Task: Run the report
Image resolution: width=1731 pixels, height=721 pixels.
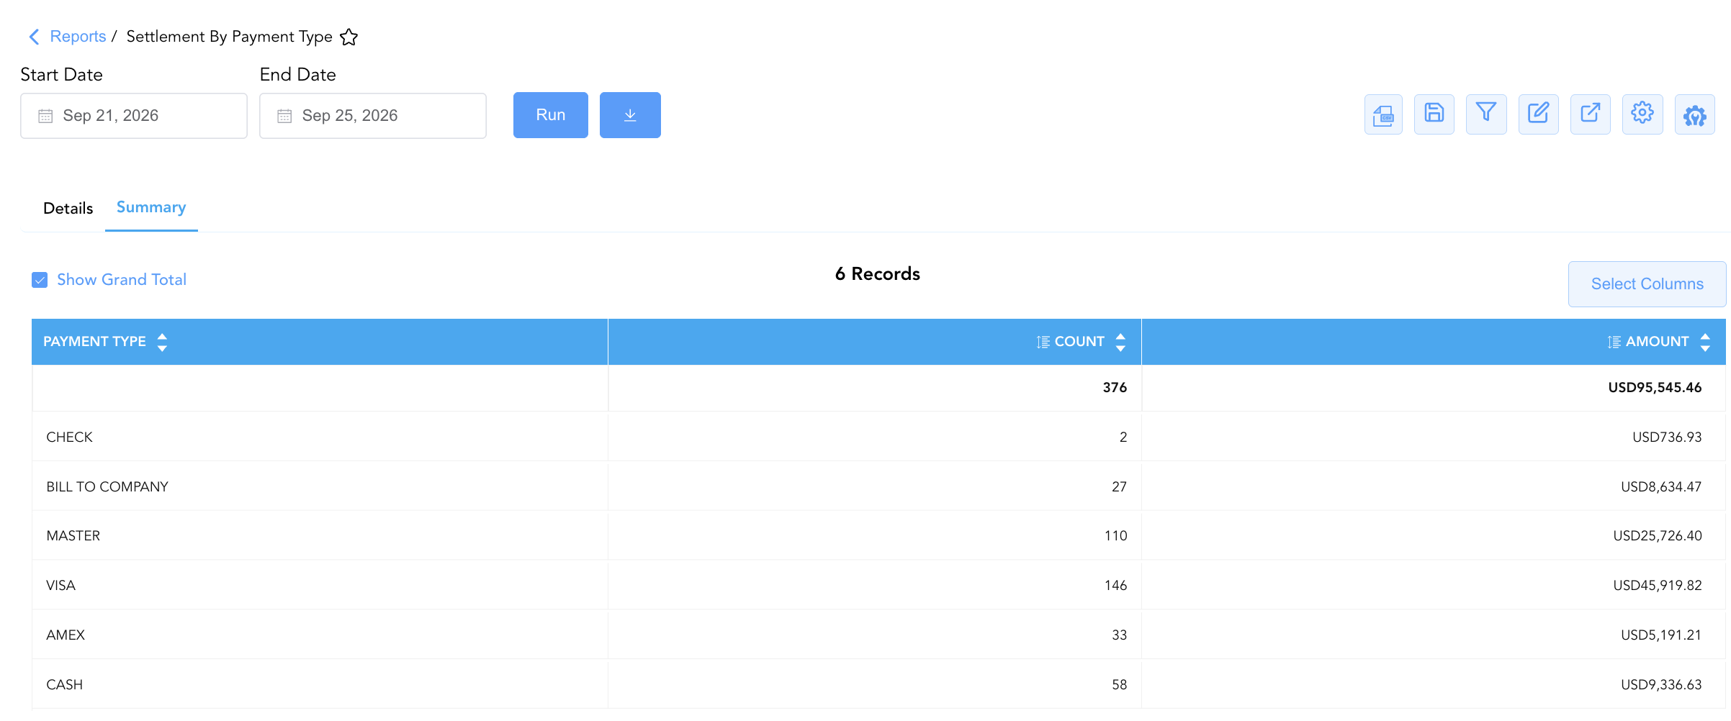Action: tap(551, 115)
